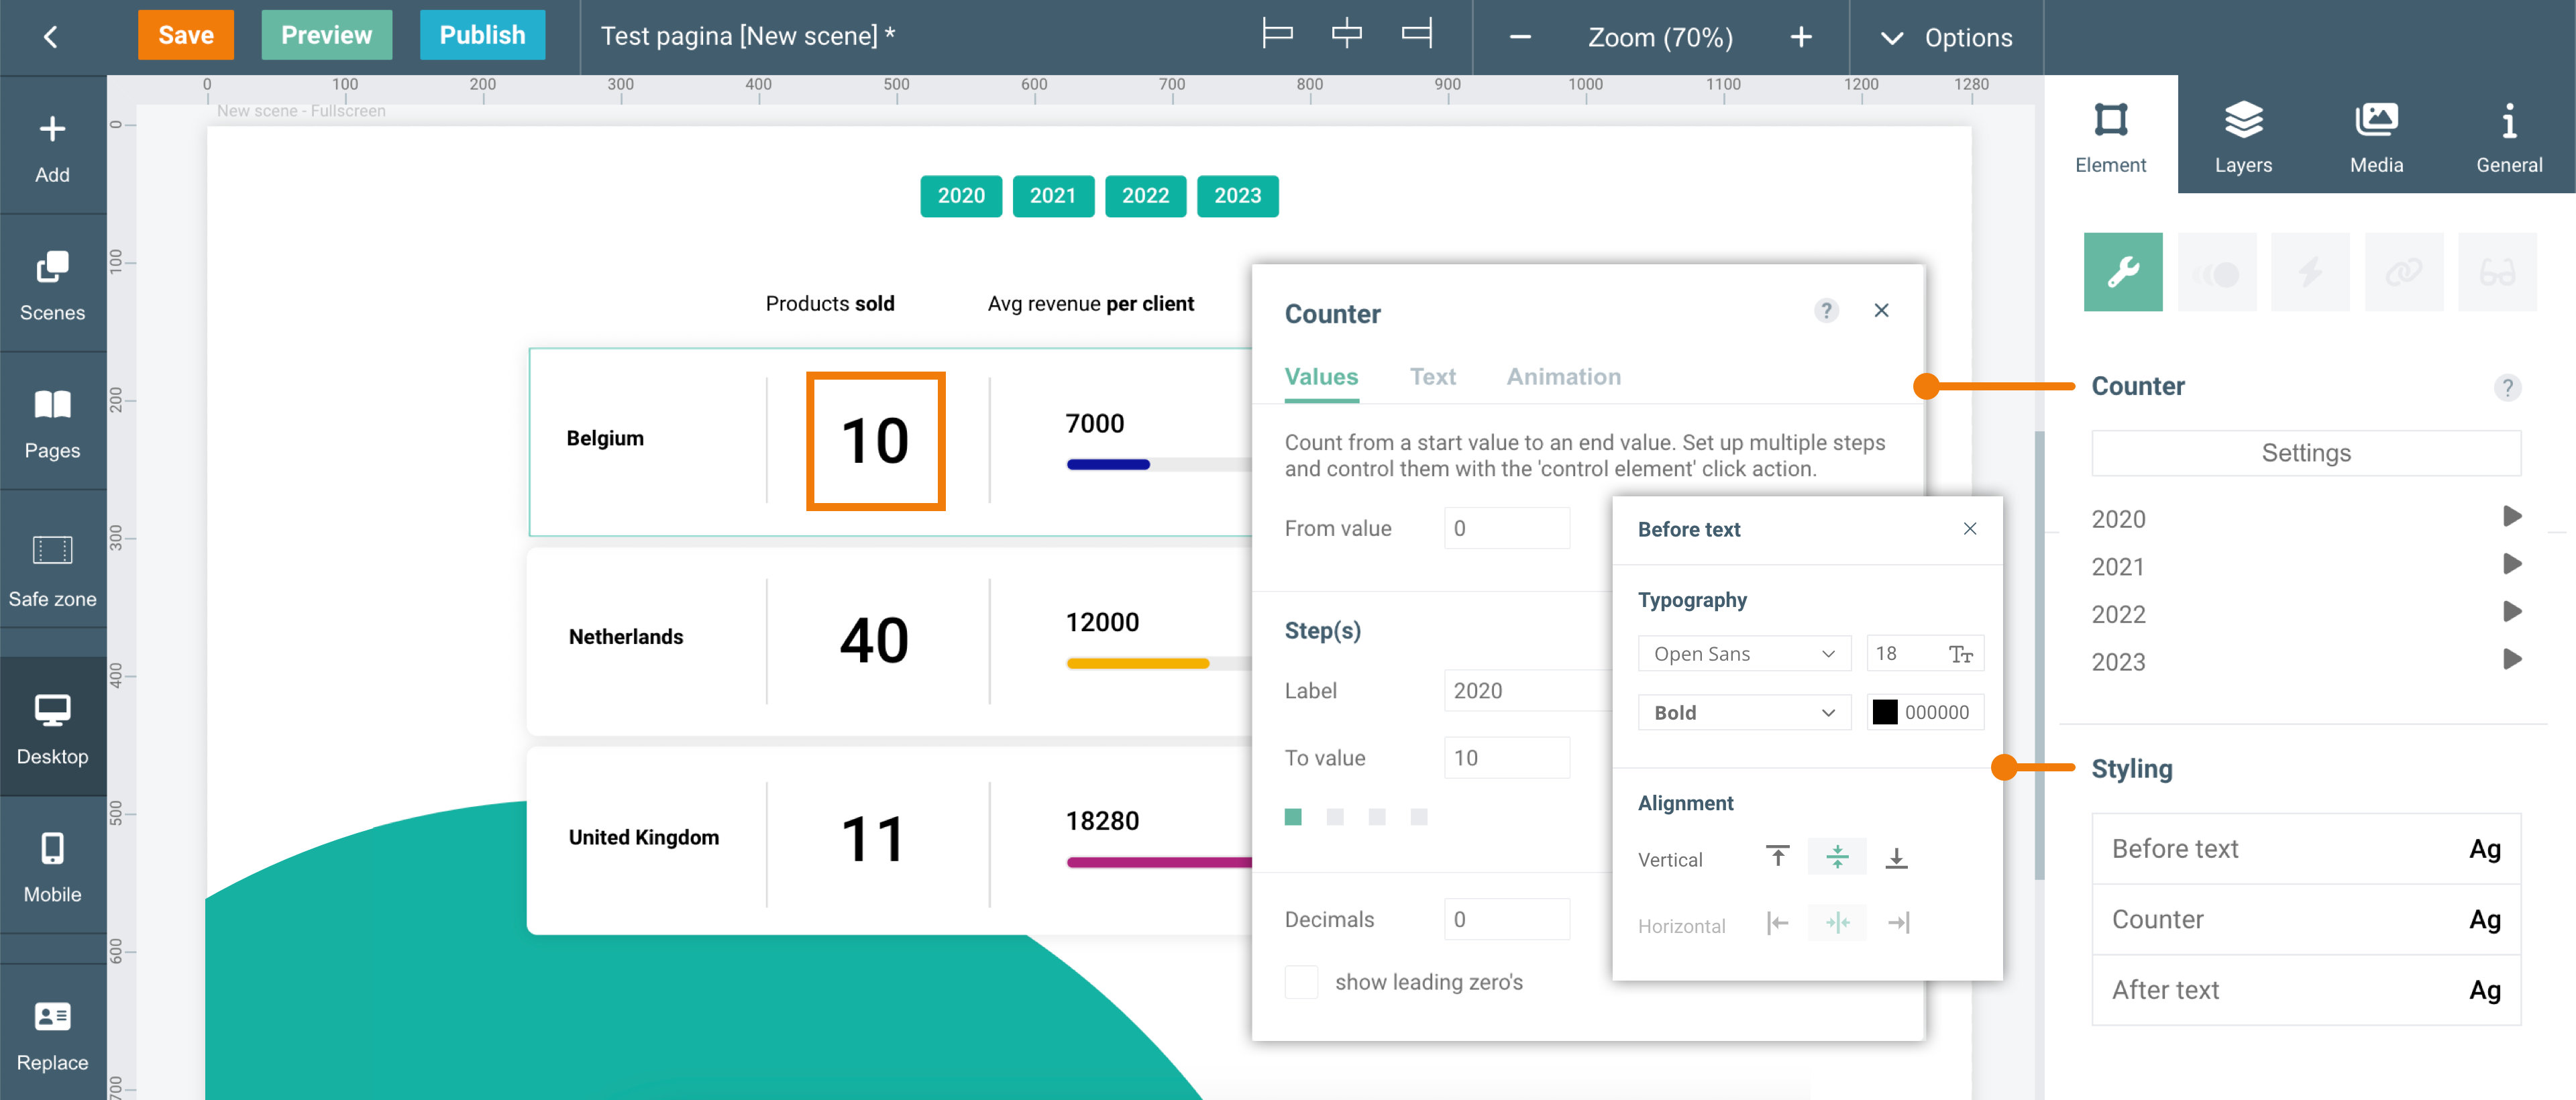2576x1100 pixels.
Task: Open the General tab
Action: coord(2509,135)
